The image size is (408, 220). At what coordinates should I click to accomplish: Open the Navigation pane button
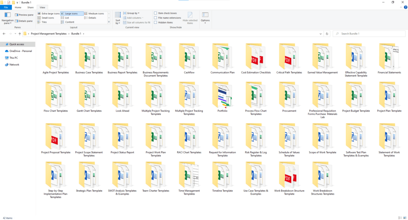(x=8, y=18)
